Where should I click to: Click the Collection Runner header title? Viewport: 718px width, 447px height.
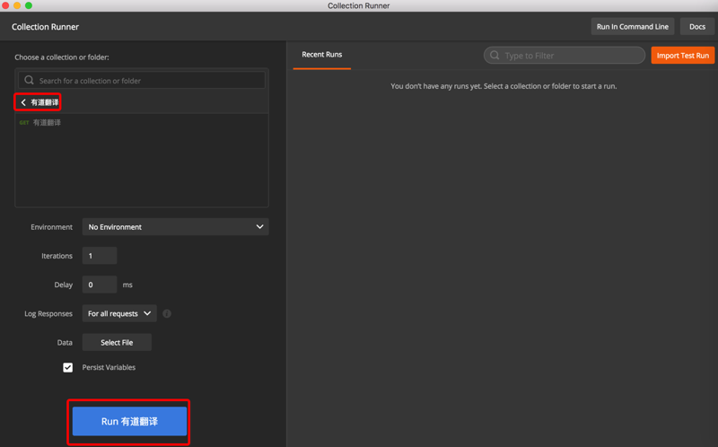[46, 27]
